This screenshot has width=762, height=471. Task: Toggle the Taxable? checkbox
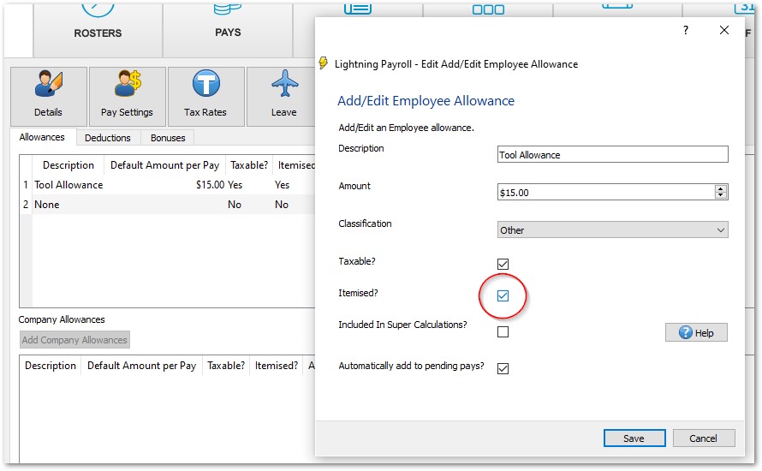503,264
